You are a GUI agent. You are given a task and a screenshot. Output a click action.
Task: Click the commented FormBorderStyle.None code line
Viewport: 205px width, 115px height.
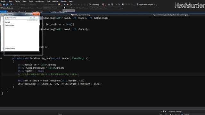coord(48,74)
